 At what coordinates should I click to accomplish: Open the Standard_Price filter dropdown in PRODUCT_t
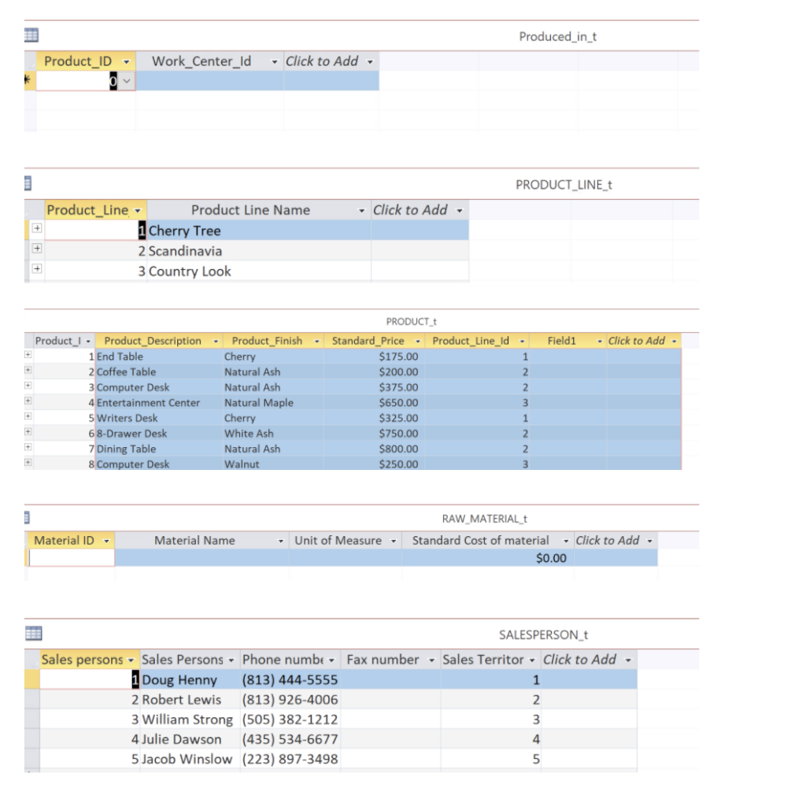tap(417, 340)
